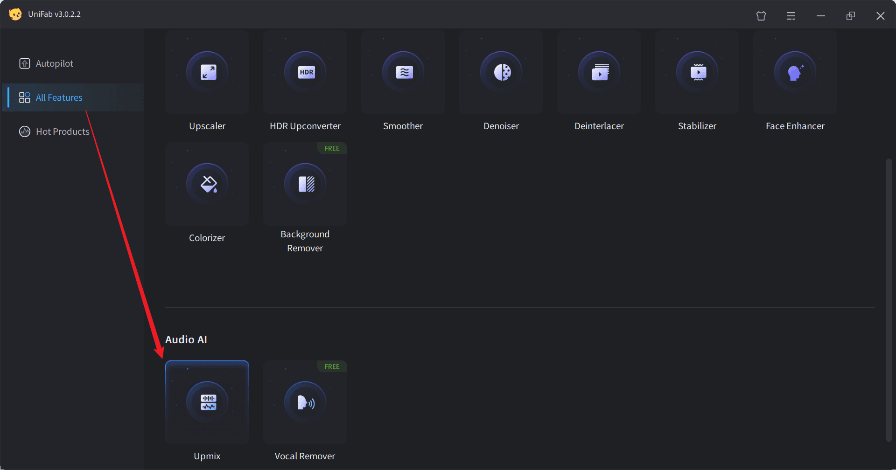Click the Face Enhancer label
The height and width of the screenshot is (470, 896).
point(795,126)
